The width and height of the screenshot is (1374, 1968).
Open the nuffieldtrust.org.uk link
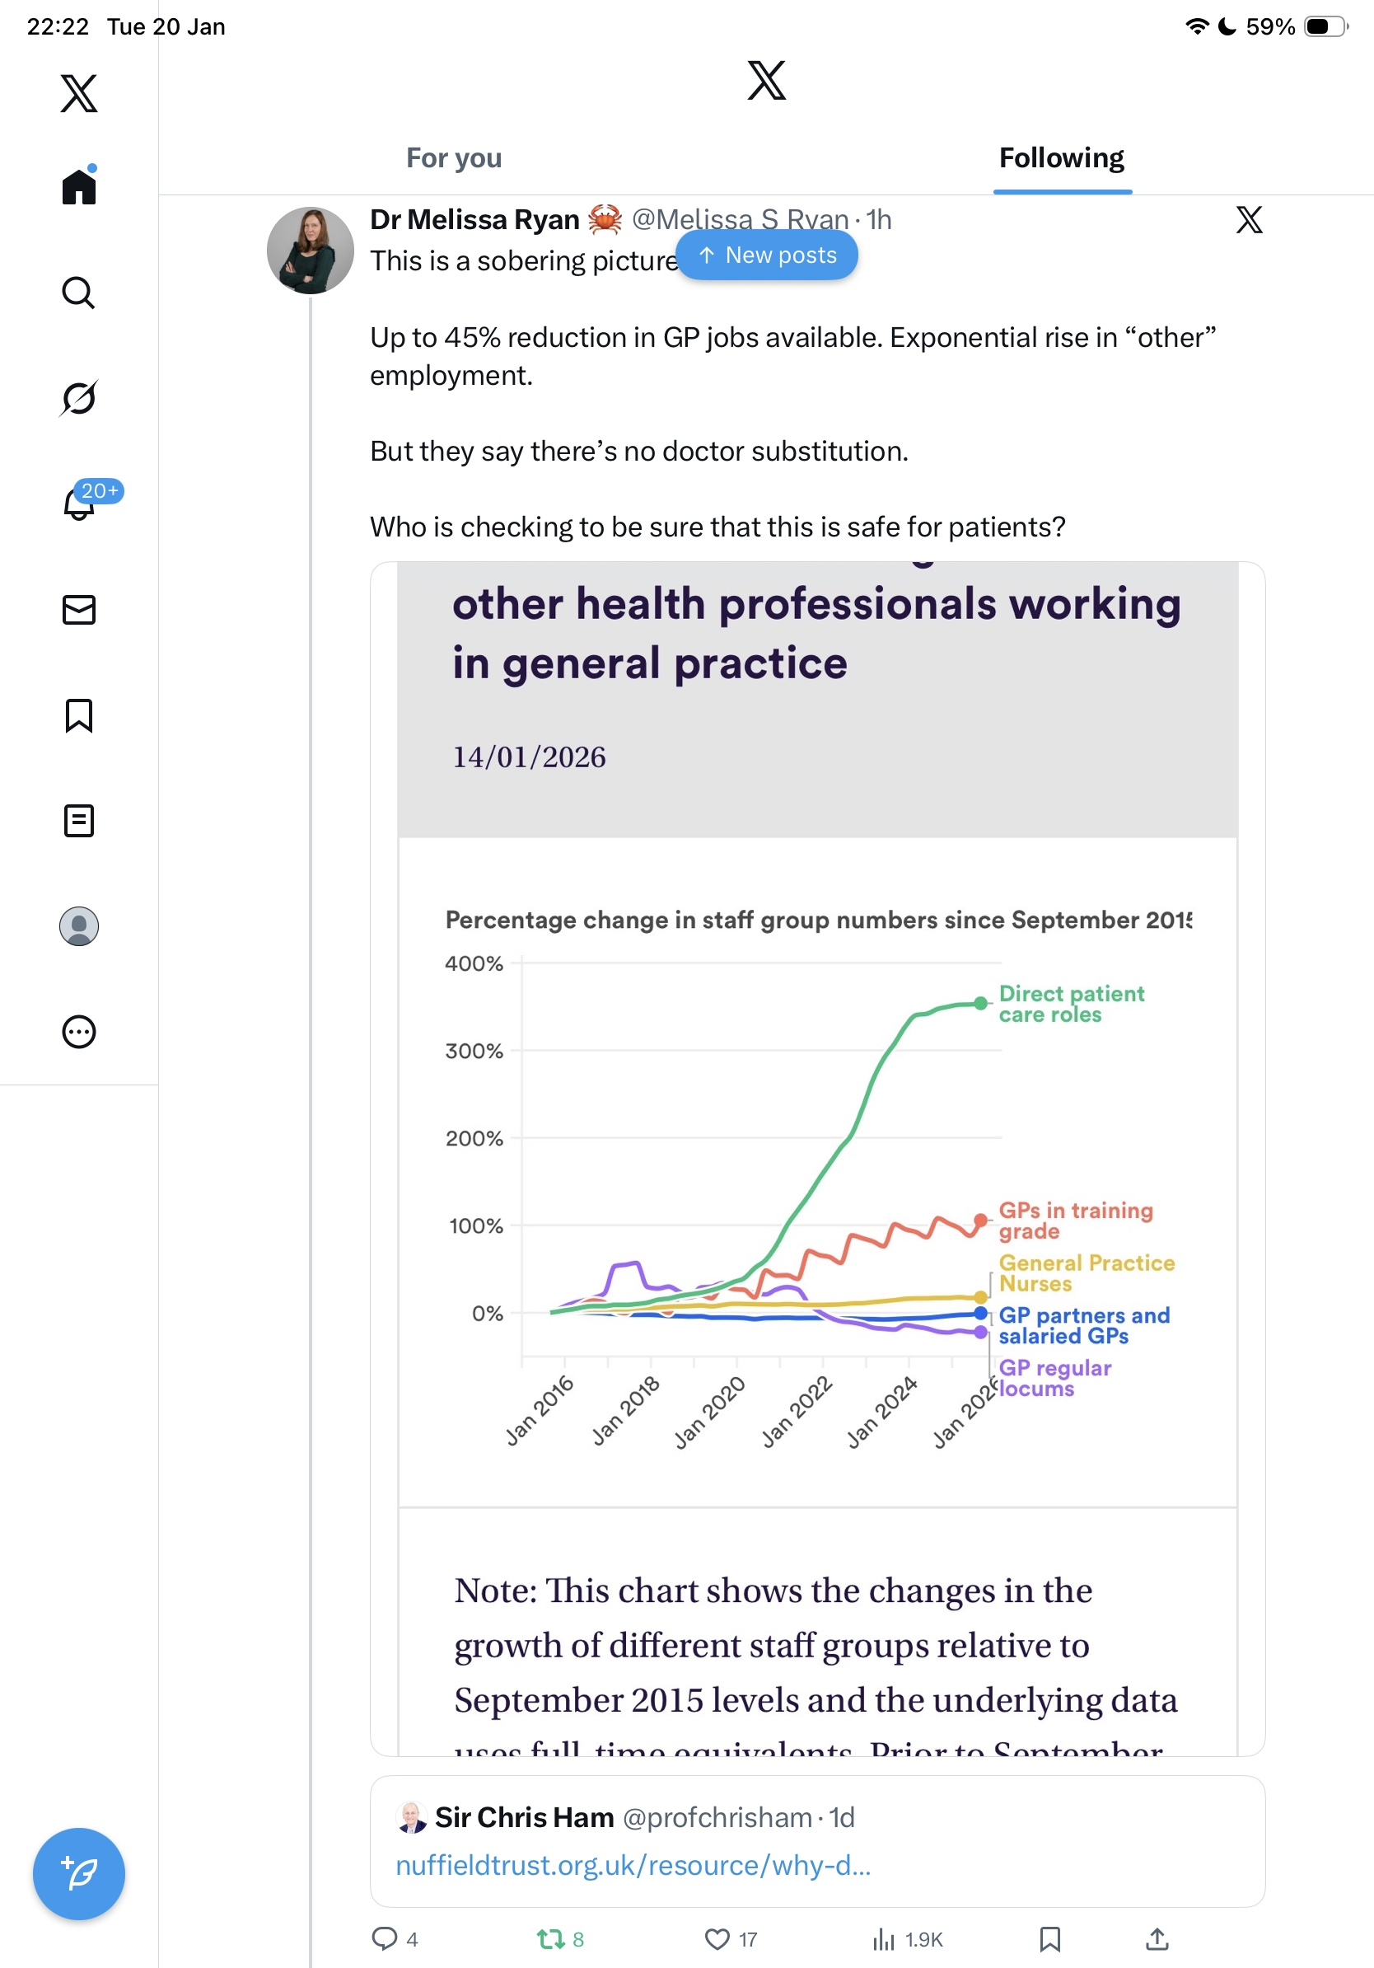coord(633,1865)
